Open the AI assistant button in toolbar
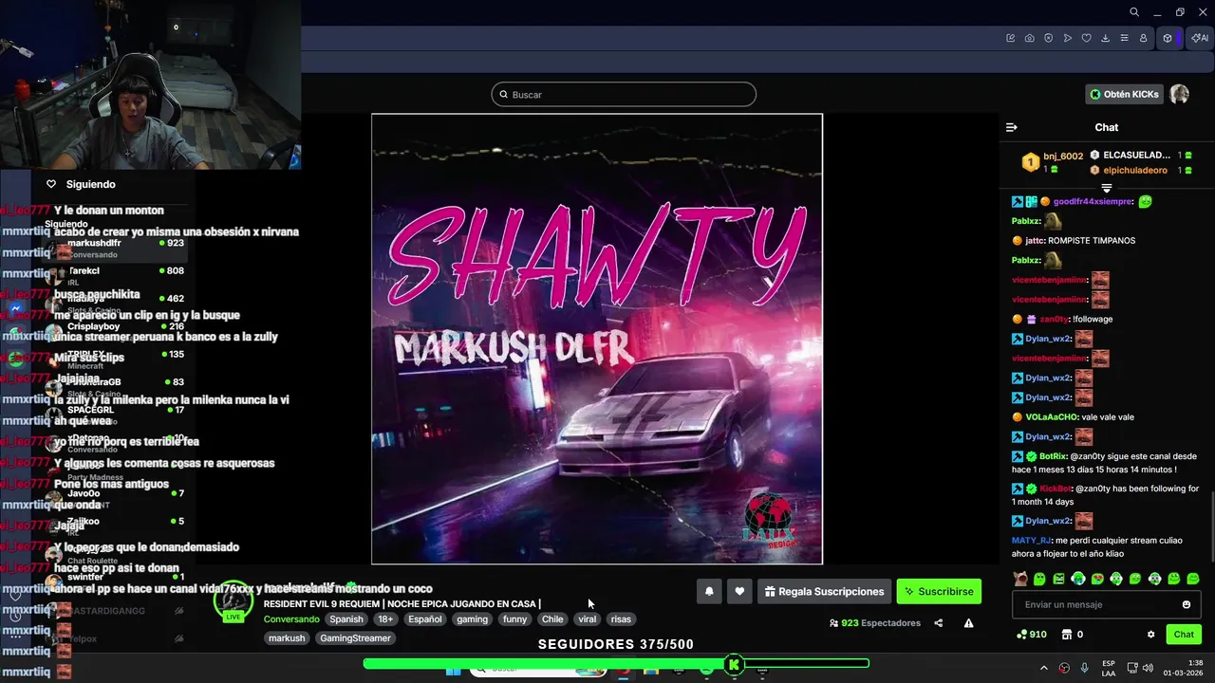 tap(1200, 38)
